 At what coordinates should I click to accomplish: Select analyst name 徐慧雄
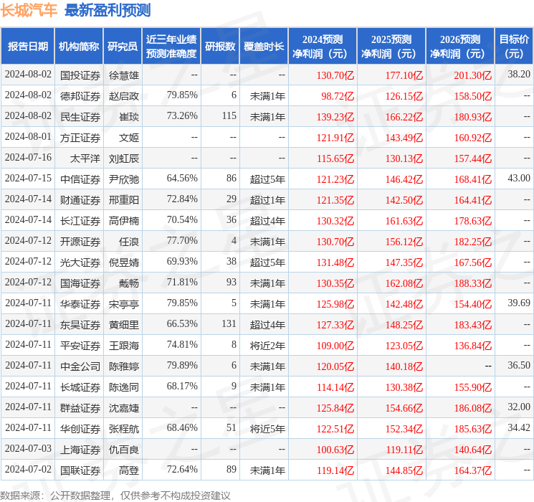pyautogui.click(x=123, y=75)
